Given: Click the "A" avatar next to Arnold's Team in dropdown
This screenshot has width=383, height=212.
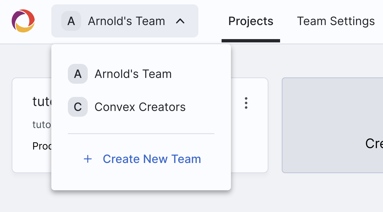Looking at the screenshot, I should click(78, 74).
